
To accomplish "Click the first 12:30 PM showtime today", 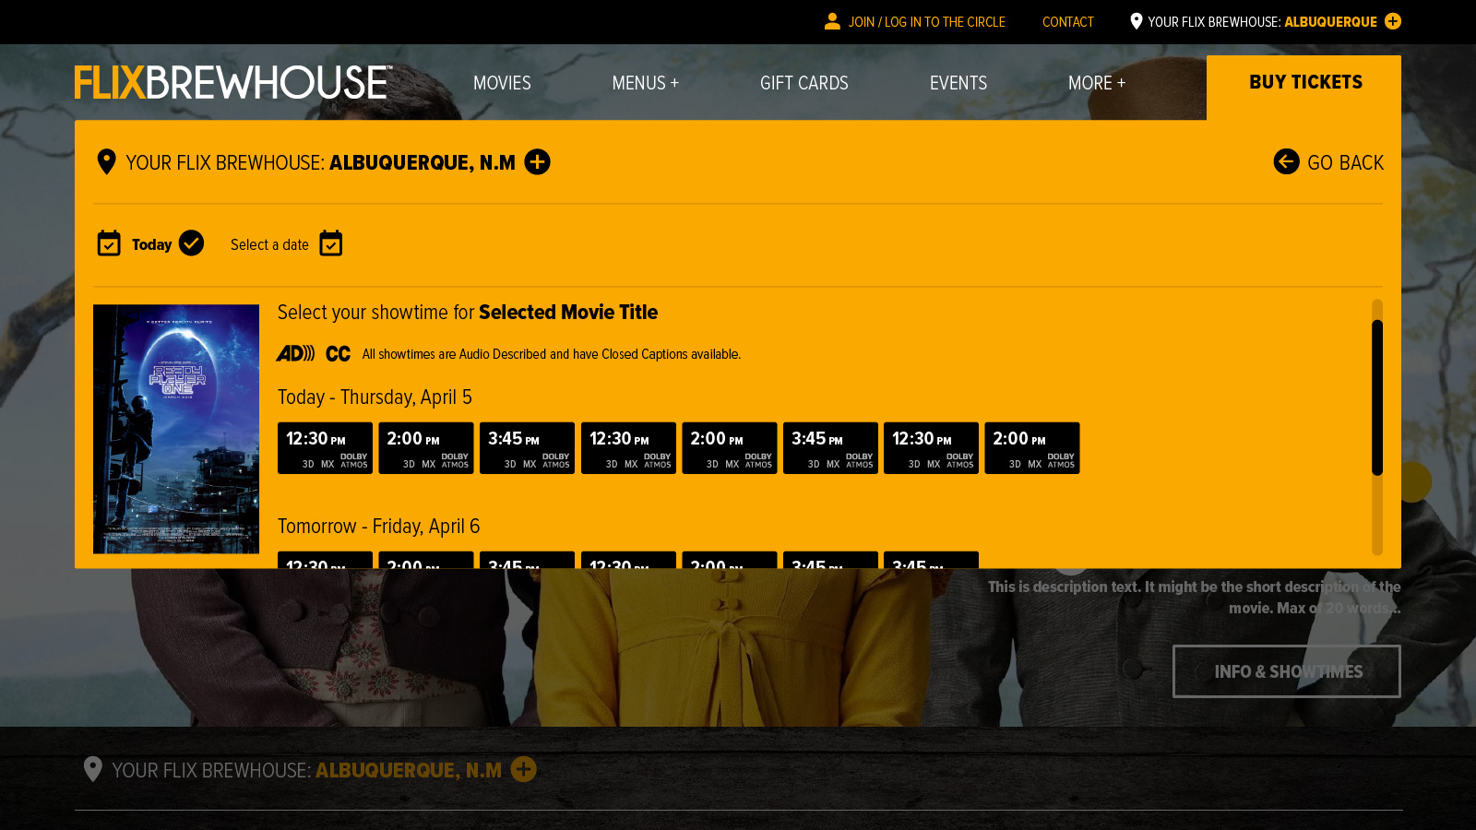I will coord(325,447).
